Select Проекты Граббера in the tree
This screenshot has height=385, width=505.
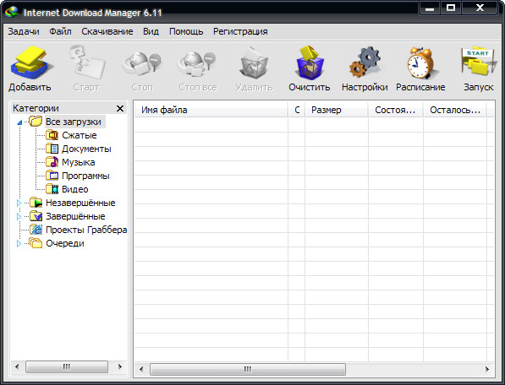point(86,230)
